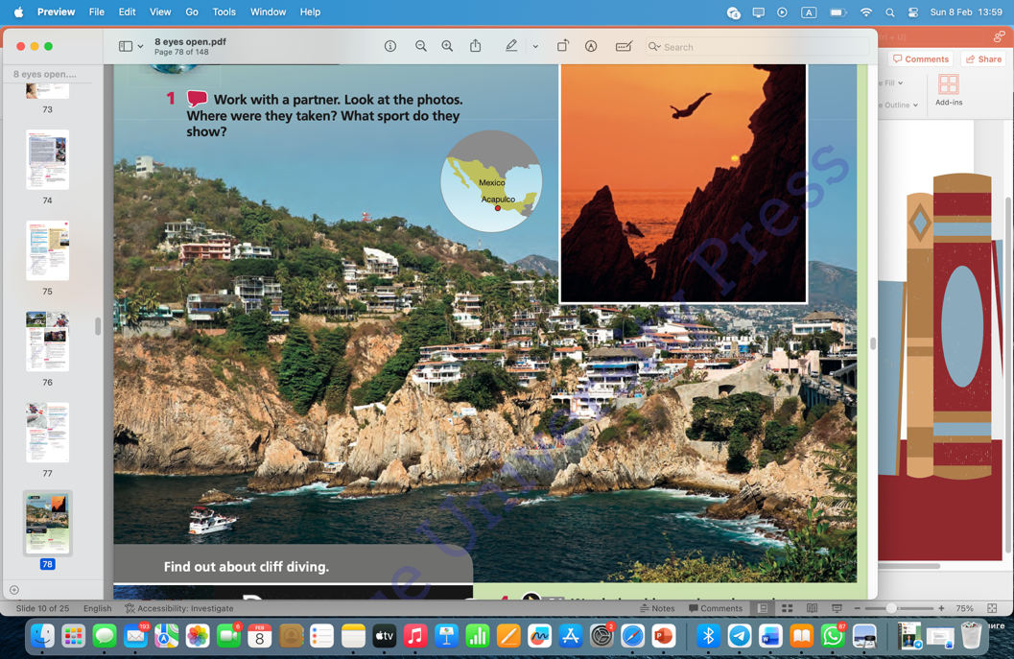The width and height of the screenshot is (1014, 659).
Task: Switch to Reading view in PowerPoint
Action: pyautogui.click(x=813, y=608)
